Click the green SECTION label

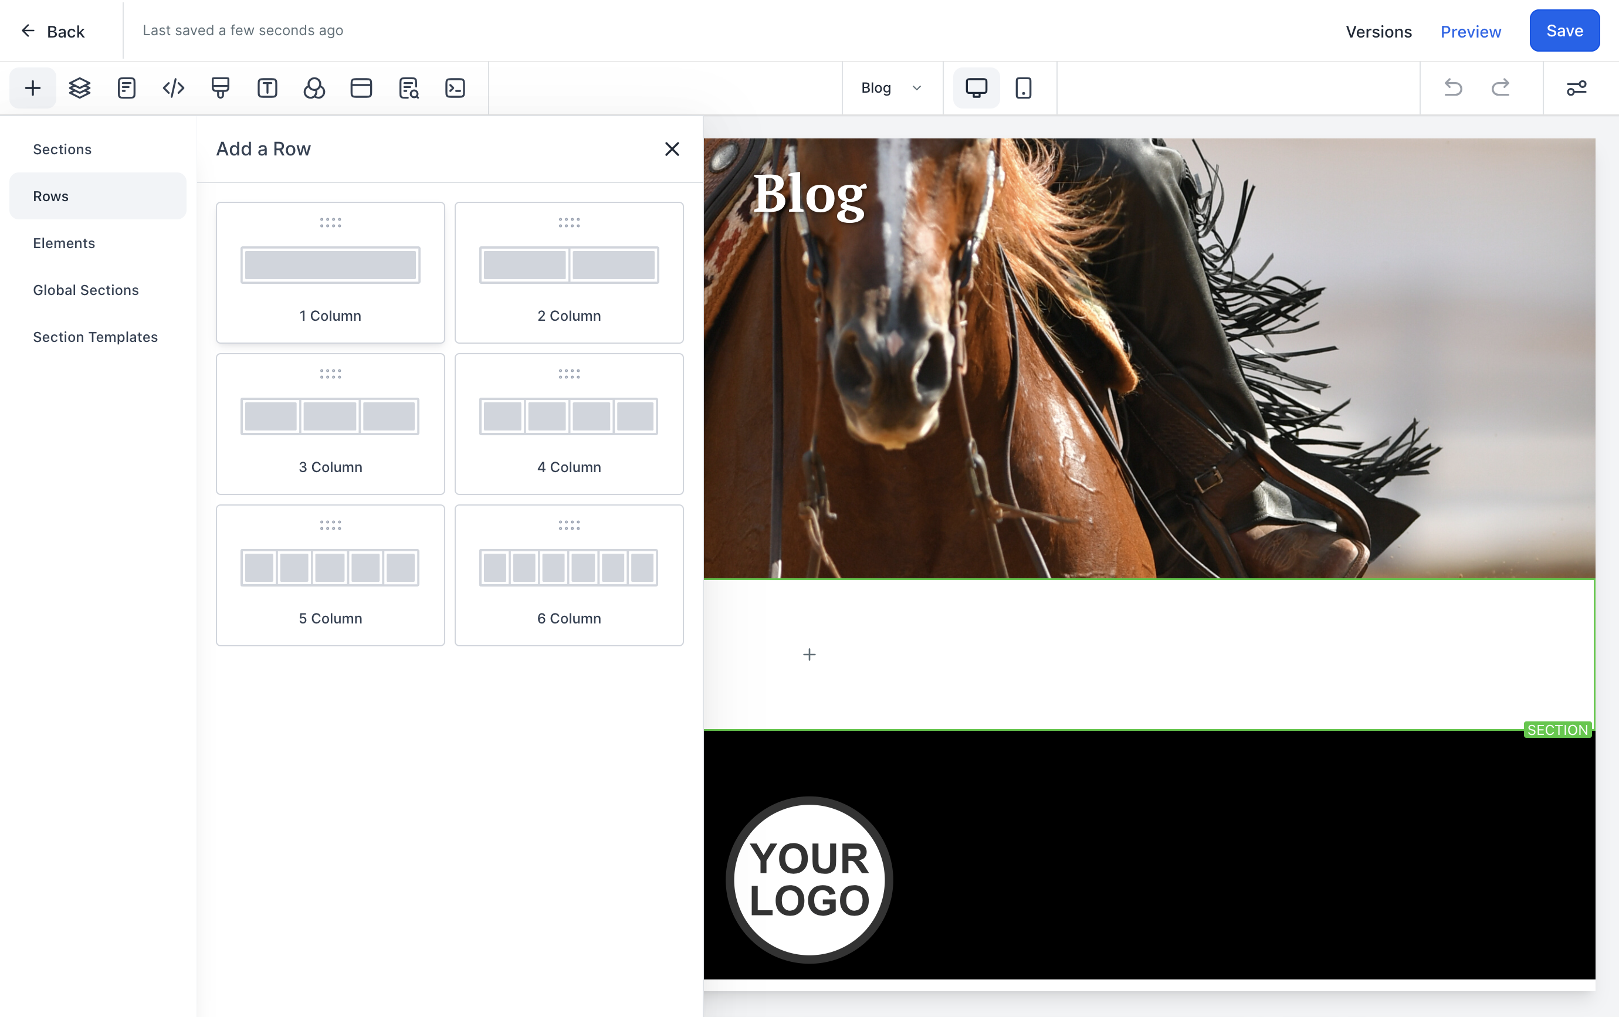[x=1557, y=729]
